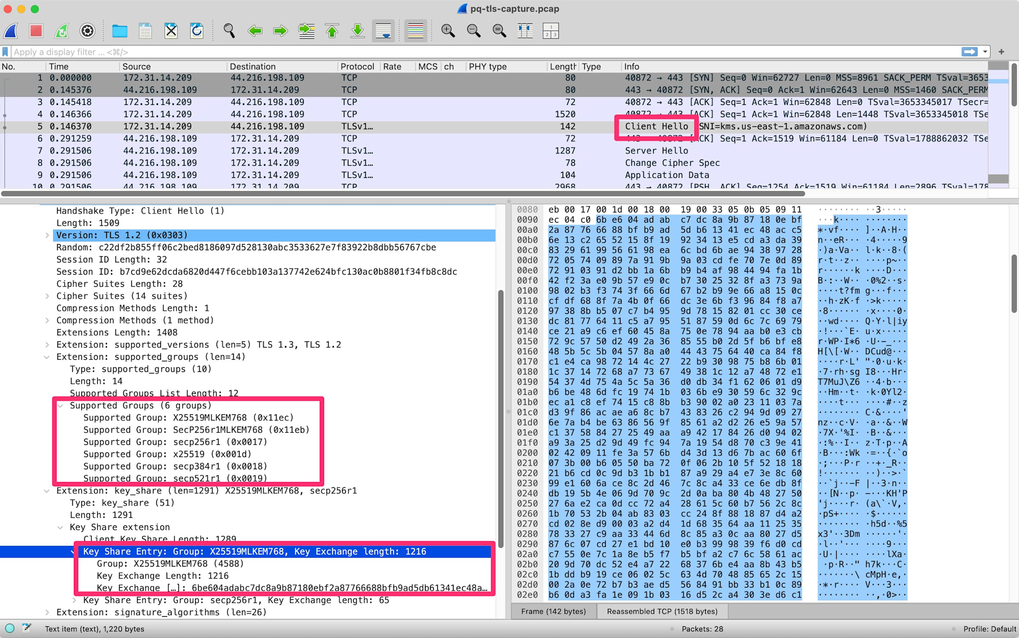This screenshot has width=1019, height=638.
Task: Expand the supported_versions extension
Action: [x=47, y=345]
